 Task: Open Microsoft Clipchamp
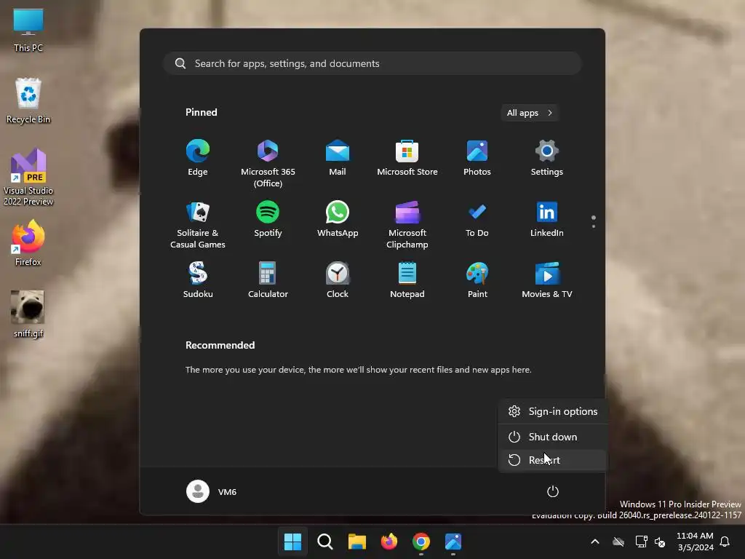(407, 224)
